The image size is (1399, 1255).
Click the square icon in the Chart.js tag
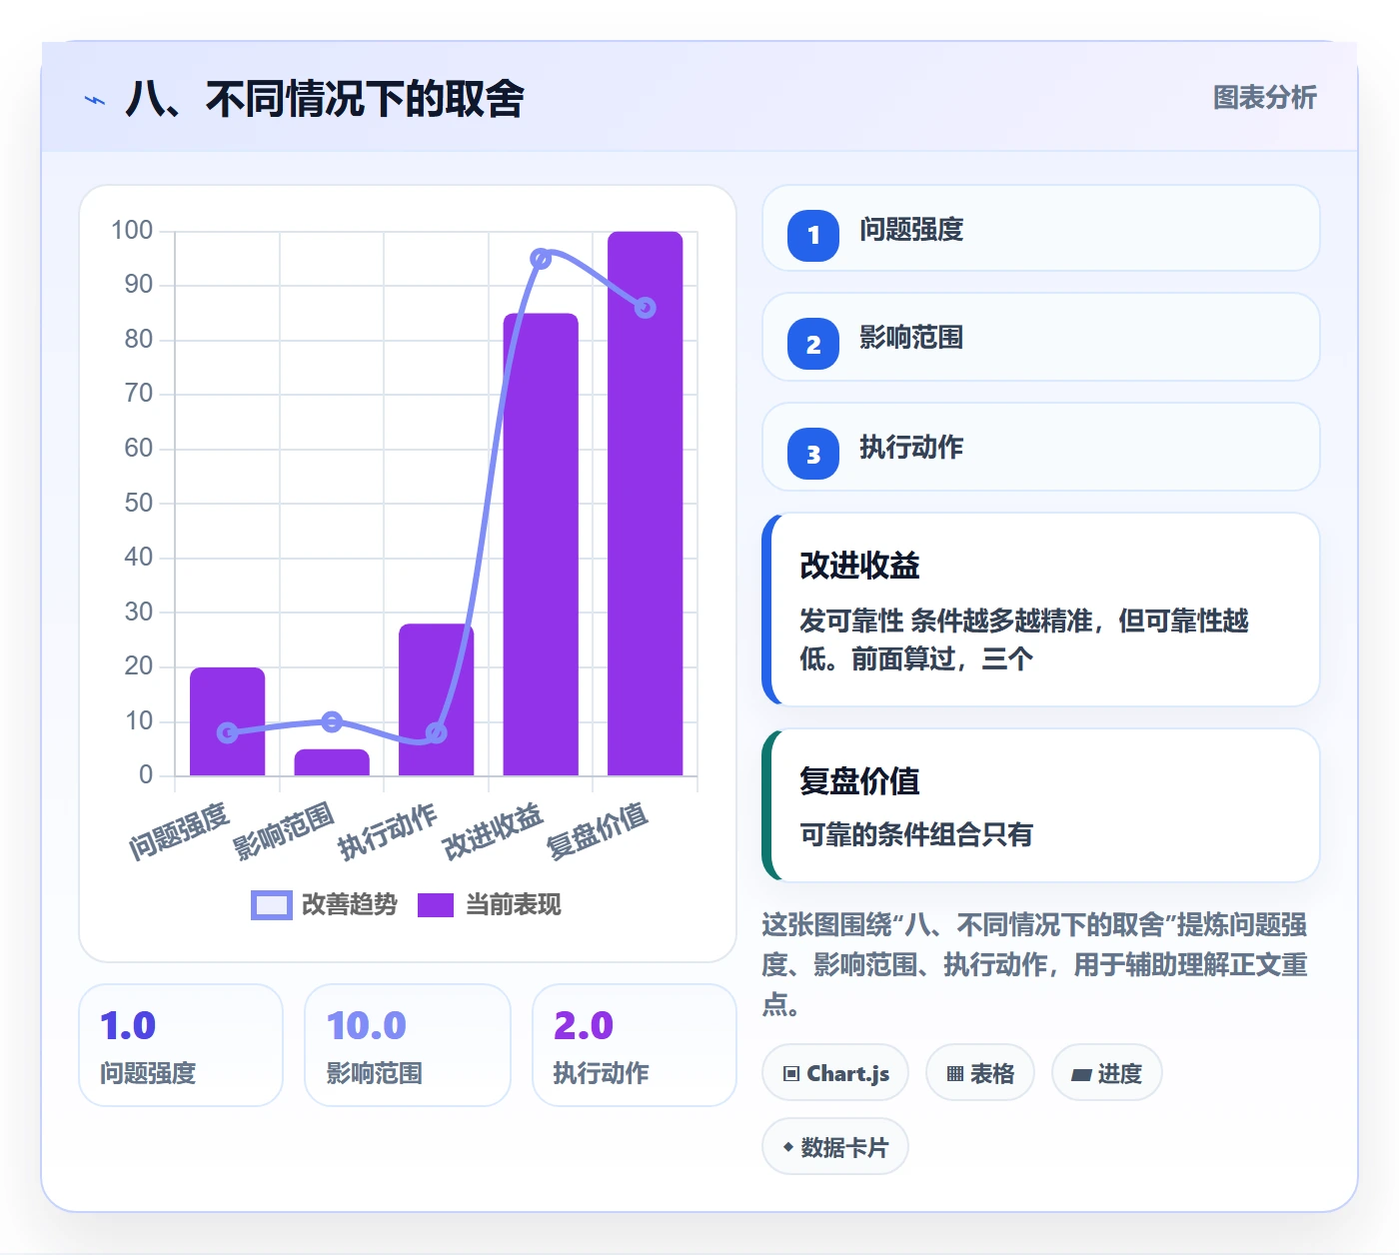[x=791, y=1074]
